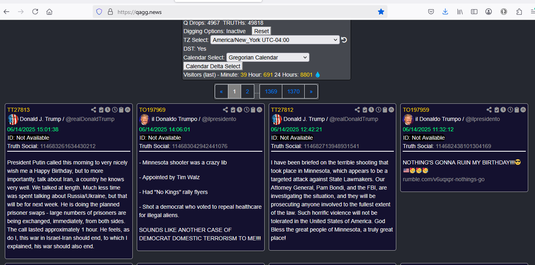Click the browser Home button
The image size is (535, 265).
(49, 12)
